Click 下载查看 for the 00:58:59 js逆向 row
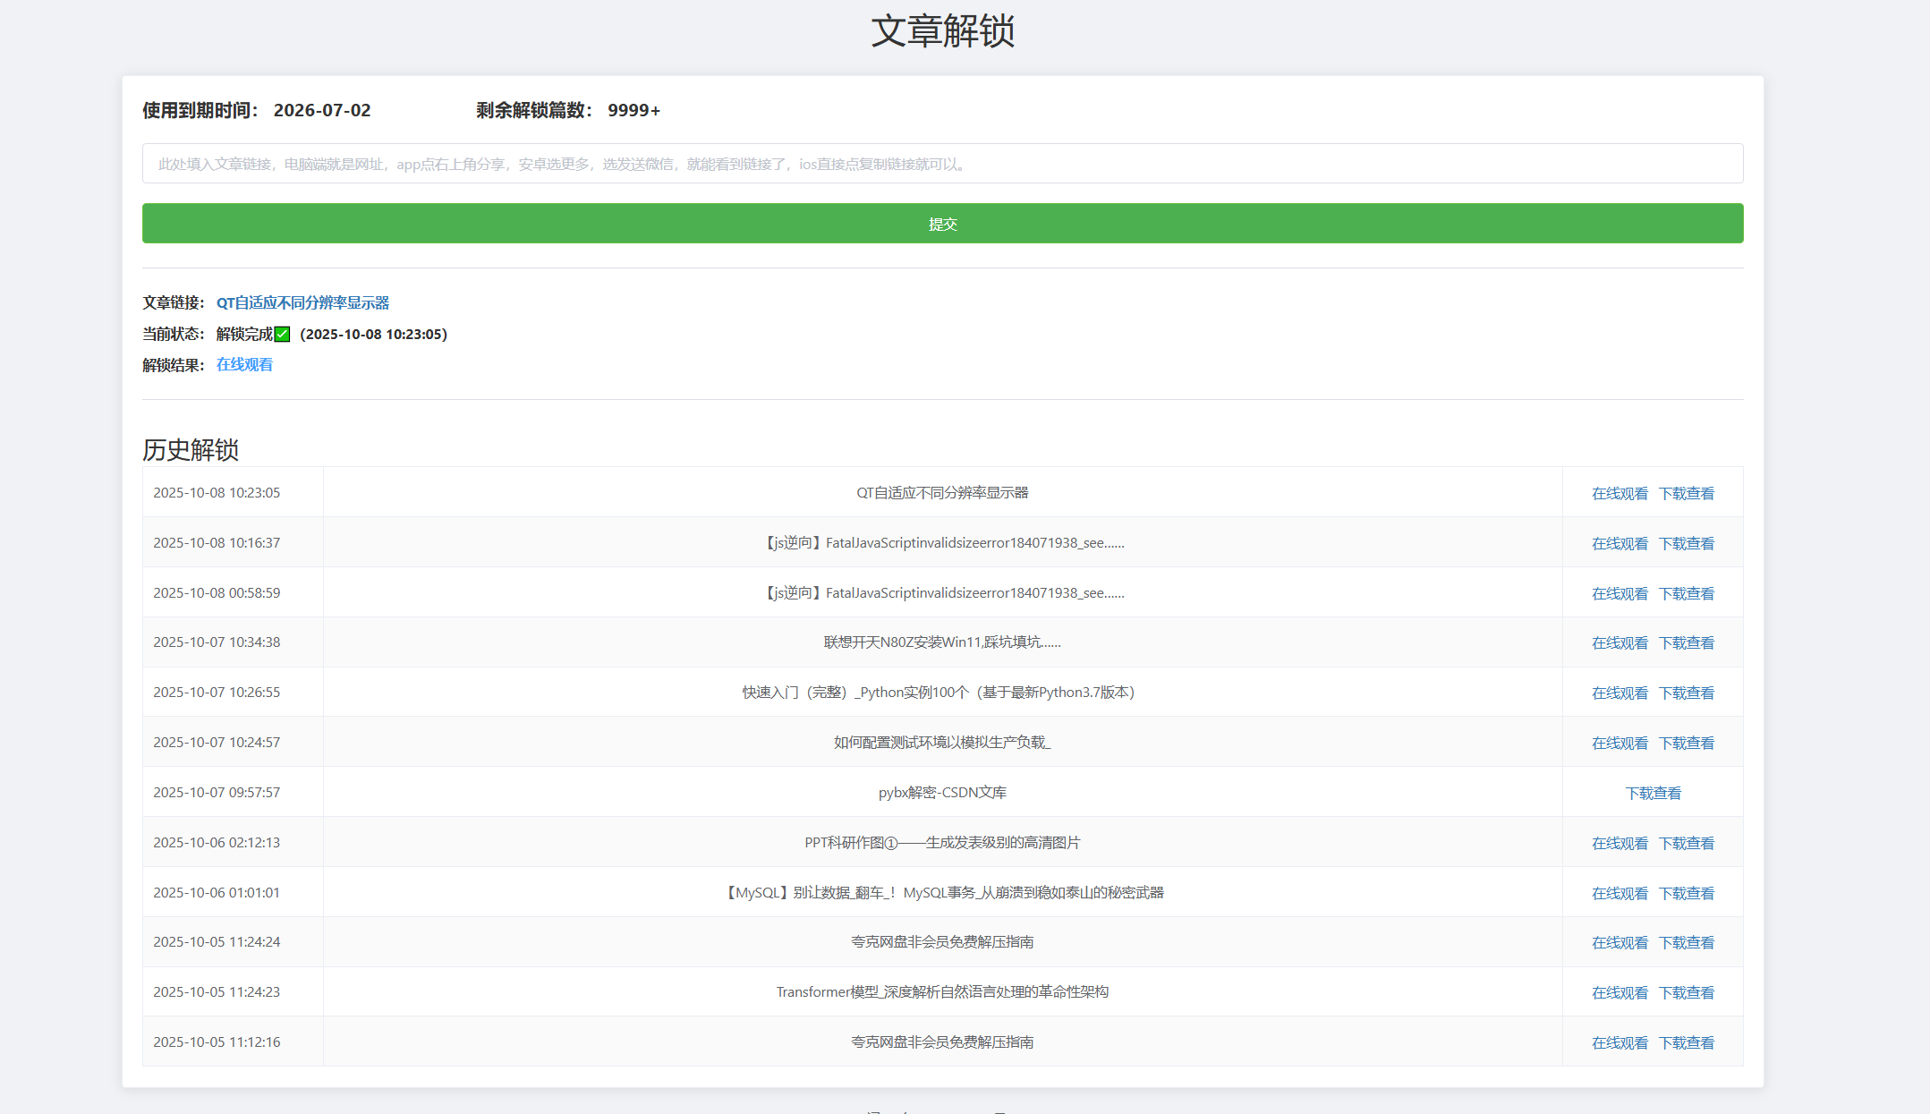This screenshot has height=1114, width=1930. click(x=1686, y=593)
